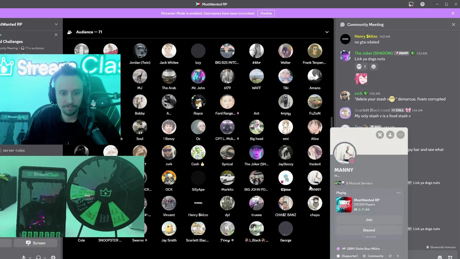Collapse the Audience section

(x=327, y=32)
